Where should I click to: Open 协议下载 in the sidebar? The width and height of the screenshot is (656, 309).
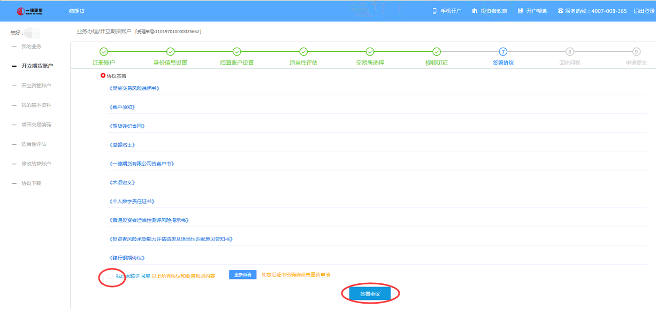(x=31, y=183)
